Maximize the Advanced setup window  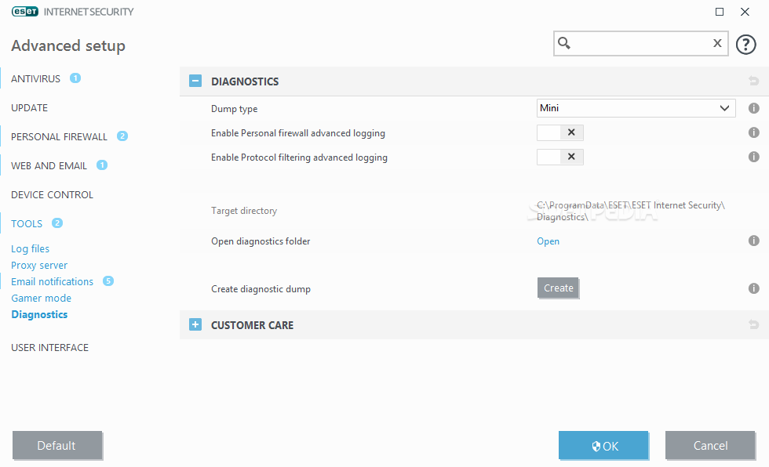click(x=720, y=12)
